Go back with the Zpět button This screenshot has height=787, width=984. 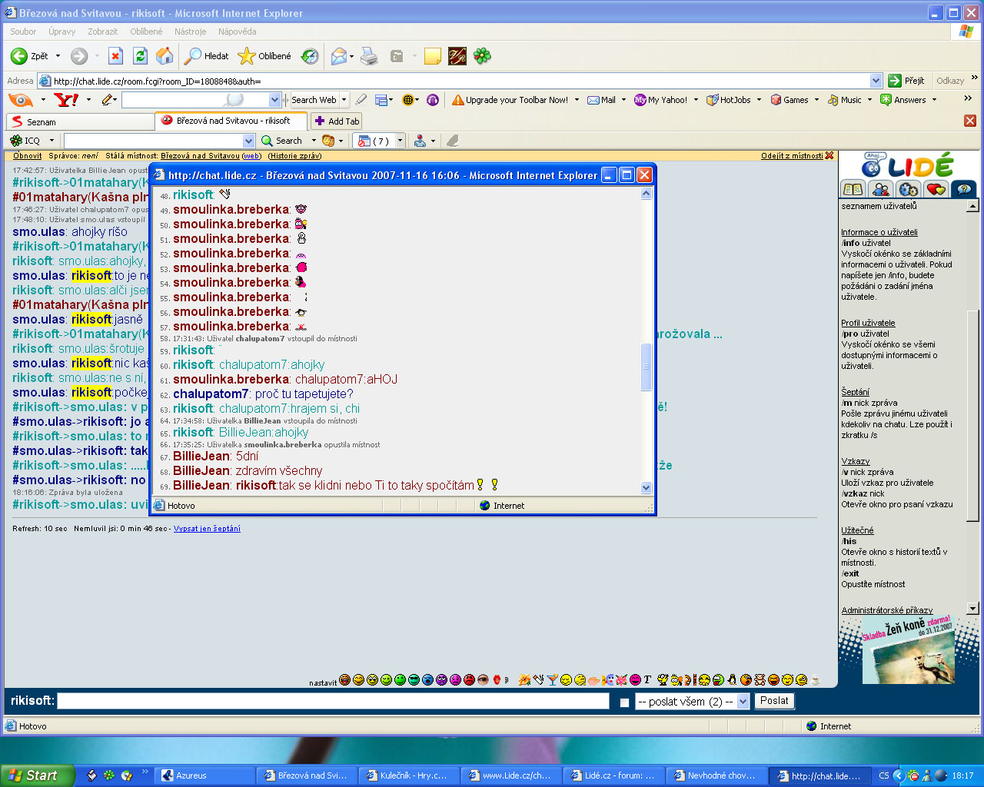point(28,56)
